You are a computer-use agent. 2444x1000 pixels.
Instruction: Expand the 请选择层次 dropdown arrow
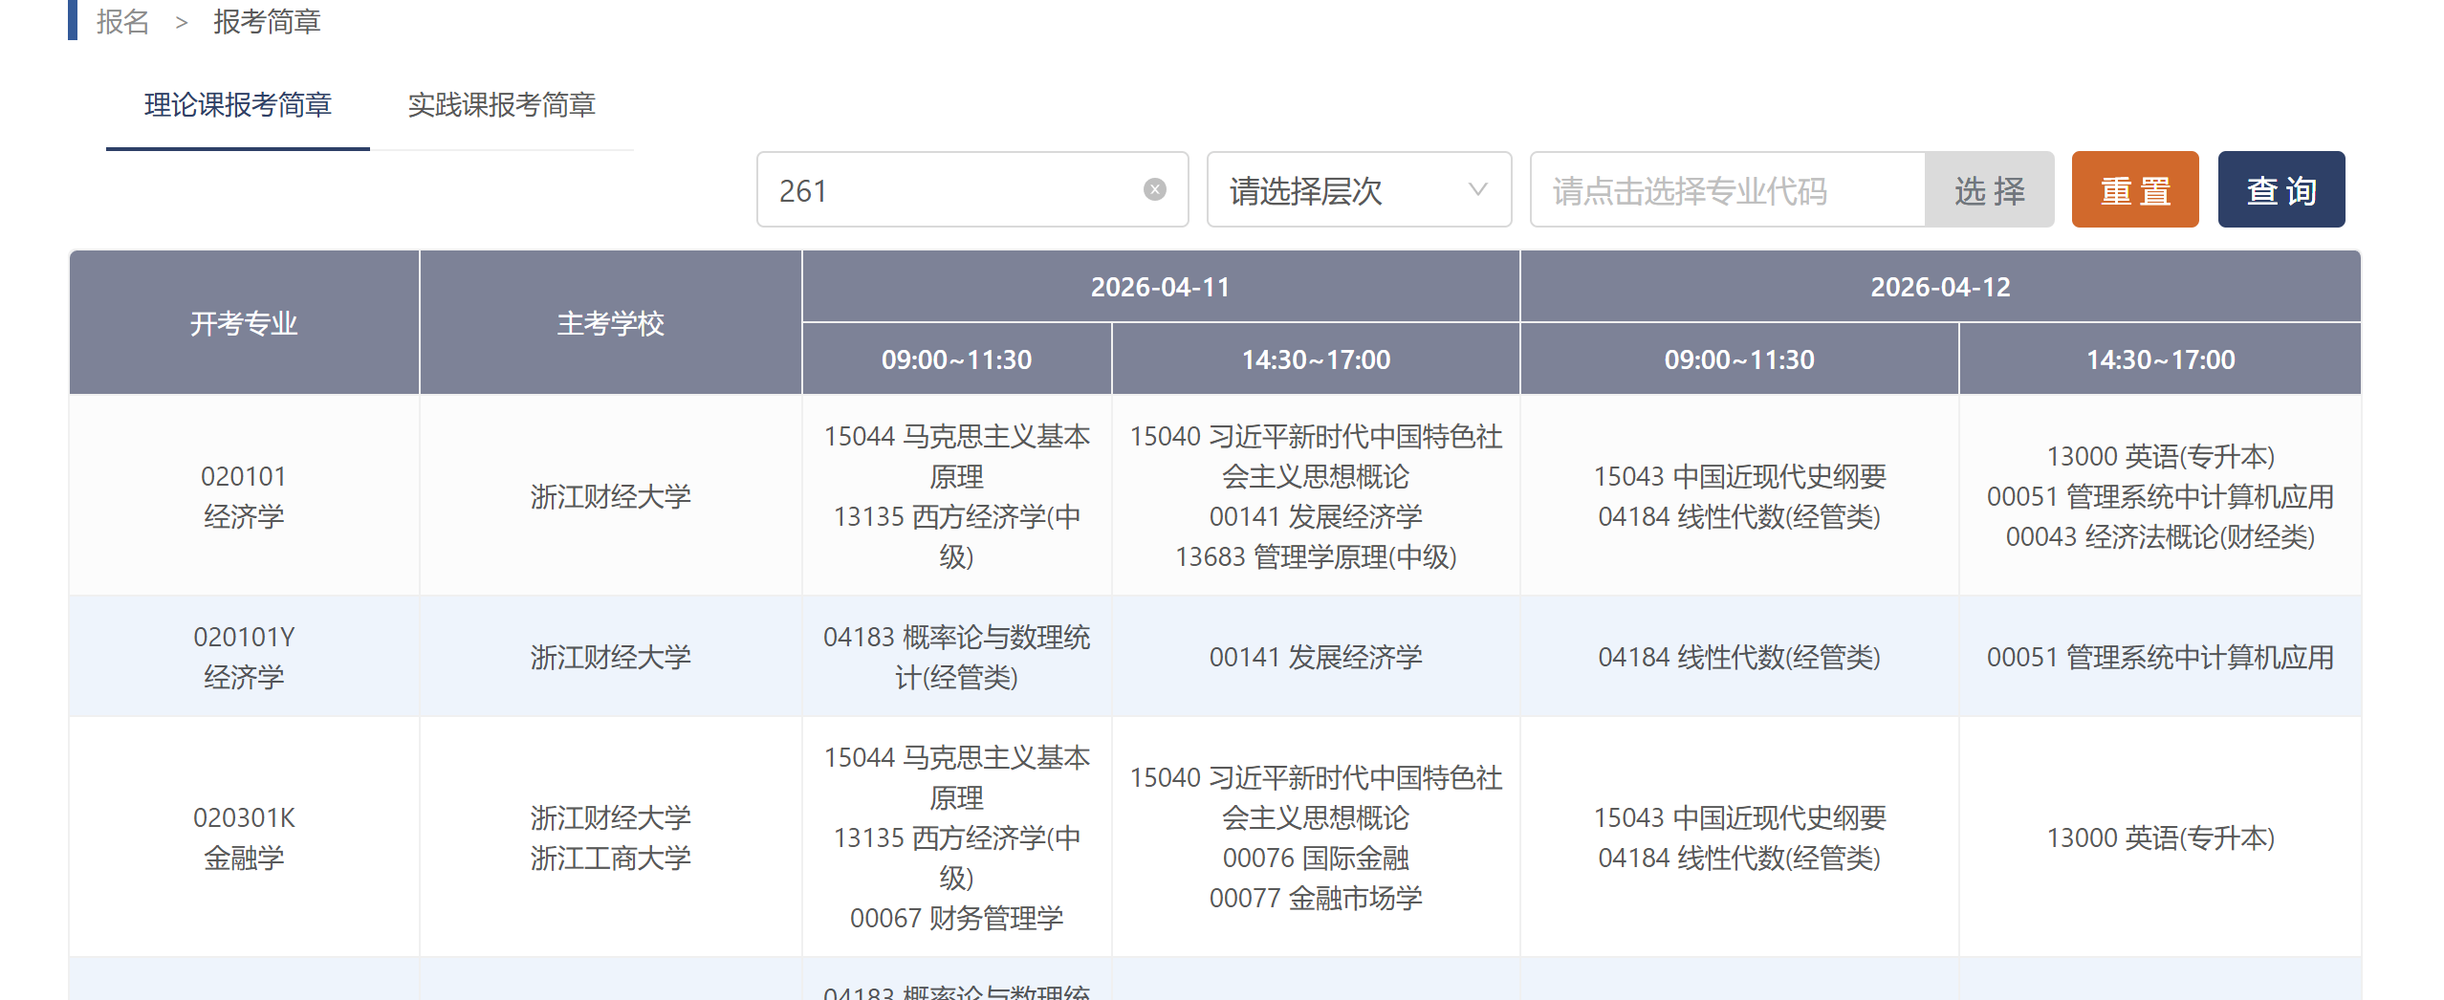click(x=1477, y=190)
